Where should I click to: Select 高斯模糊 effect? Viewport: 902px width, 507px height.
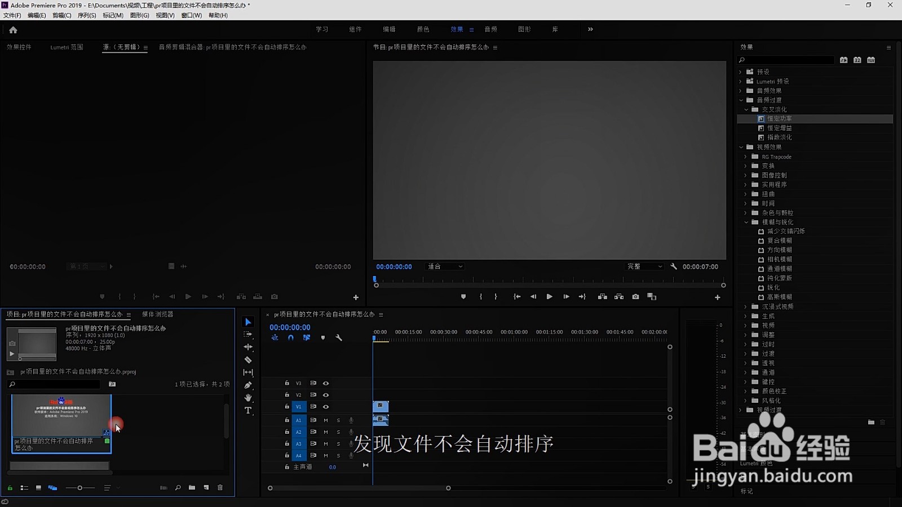pos(779,297)
